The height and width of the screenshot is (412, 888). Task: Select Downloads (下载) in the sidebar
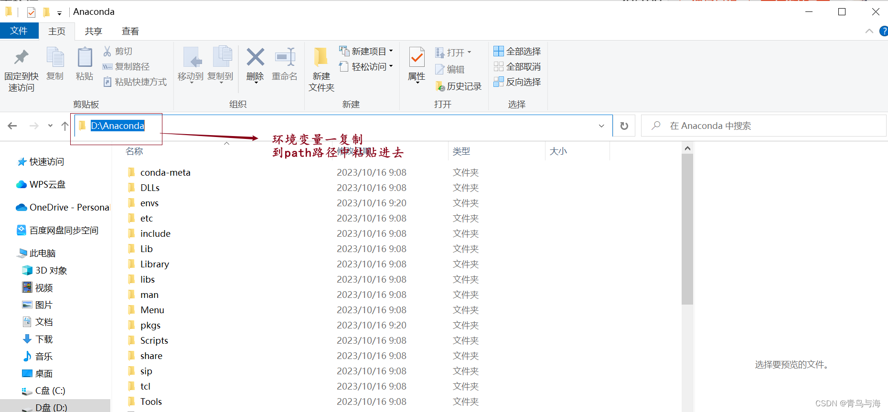[x=38, y=339]
